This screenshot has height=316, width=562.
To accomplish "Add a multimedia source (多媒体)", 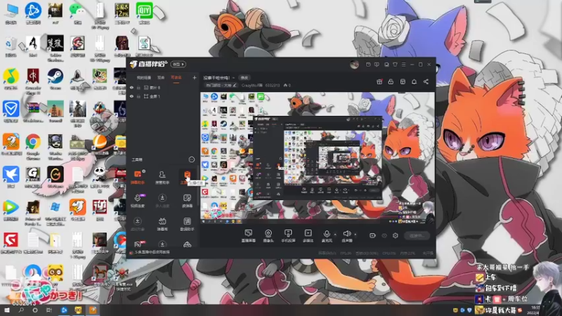I will tap(308, 236).
